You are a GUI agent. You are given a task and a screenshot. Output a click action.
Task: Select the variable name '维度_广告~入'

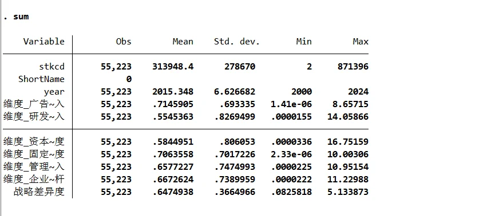coord(34,104)
